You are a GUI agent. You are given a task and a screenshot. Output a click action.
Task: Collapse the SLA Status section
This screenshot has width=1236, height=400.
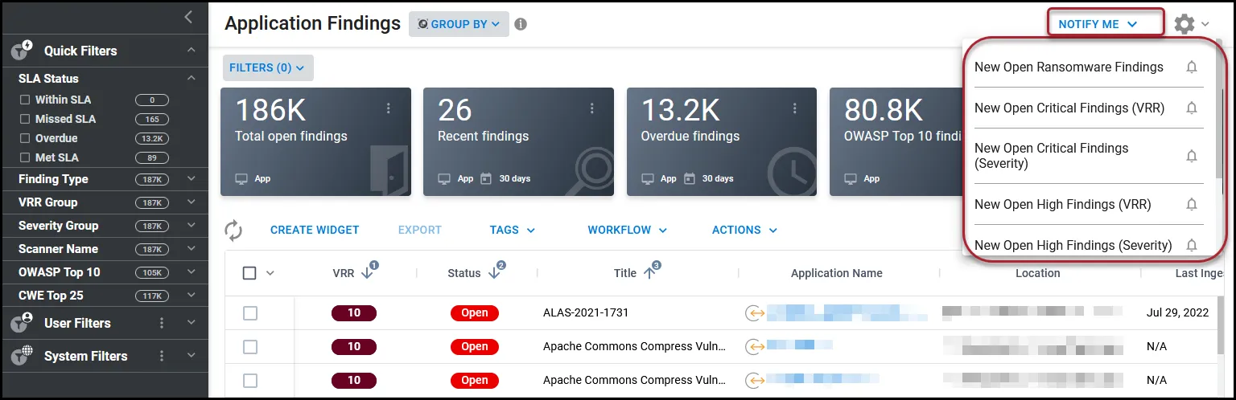pyautogui.click(x=191, y=79)
